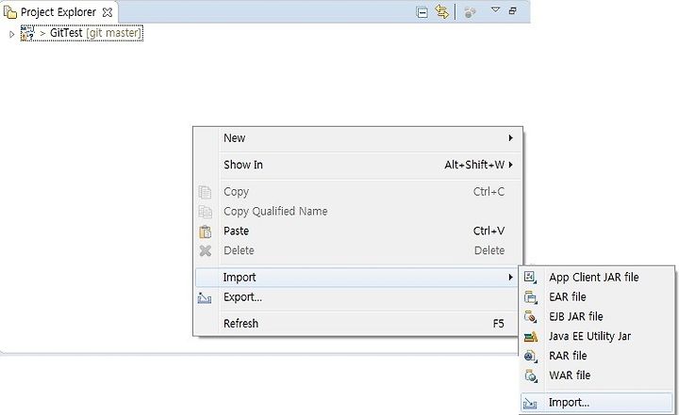The height and width of the screenshot is (415, 679).
Task: Click the Delete X icon
Action: click(206, 250)
